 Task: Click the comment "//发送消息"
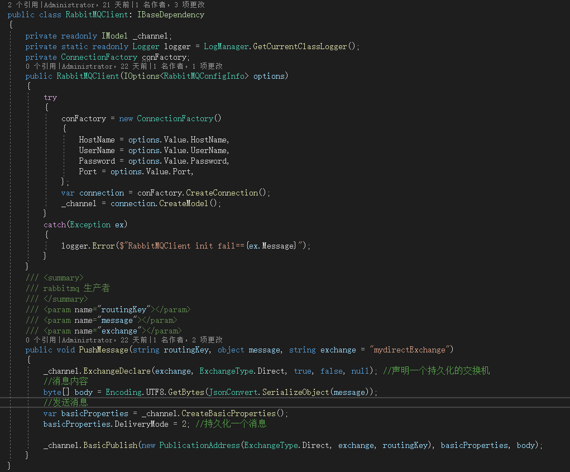pos(66,403)
